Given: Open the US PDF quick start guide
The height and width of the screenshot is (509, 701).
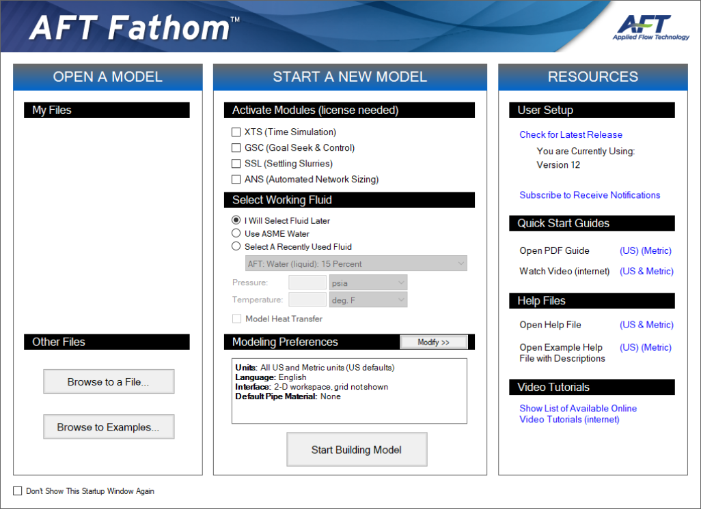Looking at the screenshot, I should [x=629, y=250].
